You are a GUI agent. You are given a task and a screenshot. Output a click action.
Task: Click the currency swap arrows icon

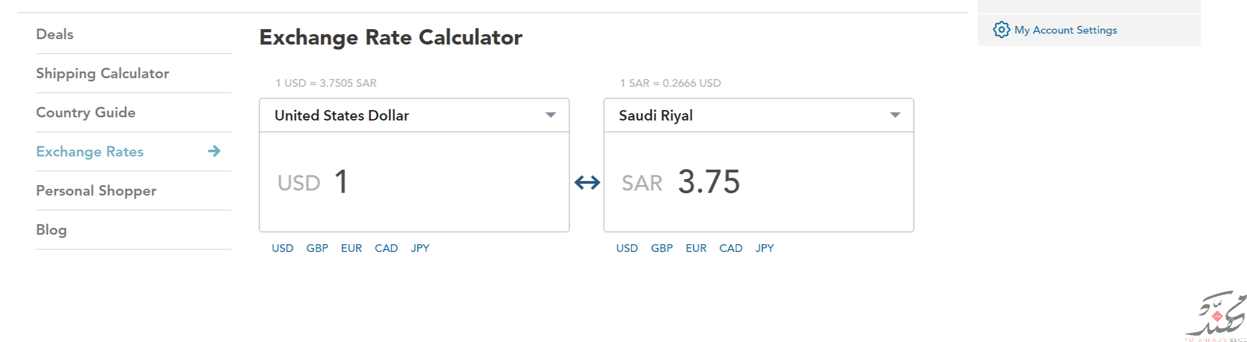tap(587, 182)
